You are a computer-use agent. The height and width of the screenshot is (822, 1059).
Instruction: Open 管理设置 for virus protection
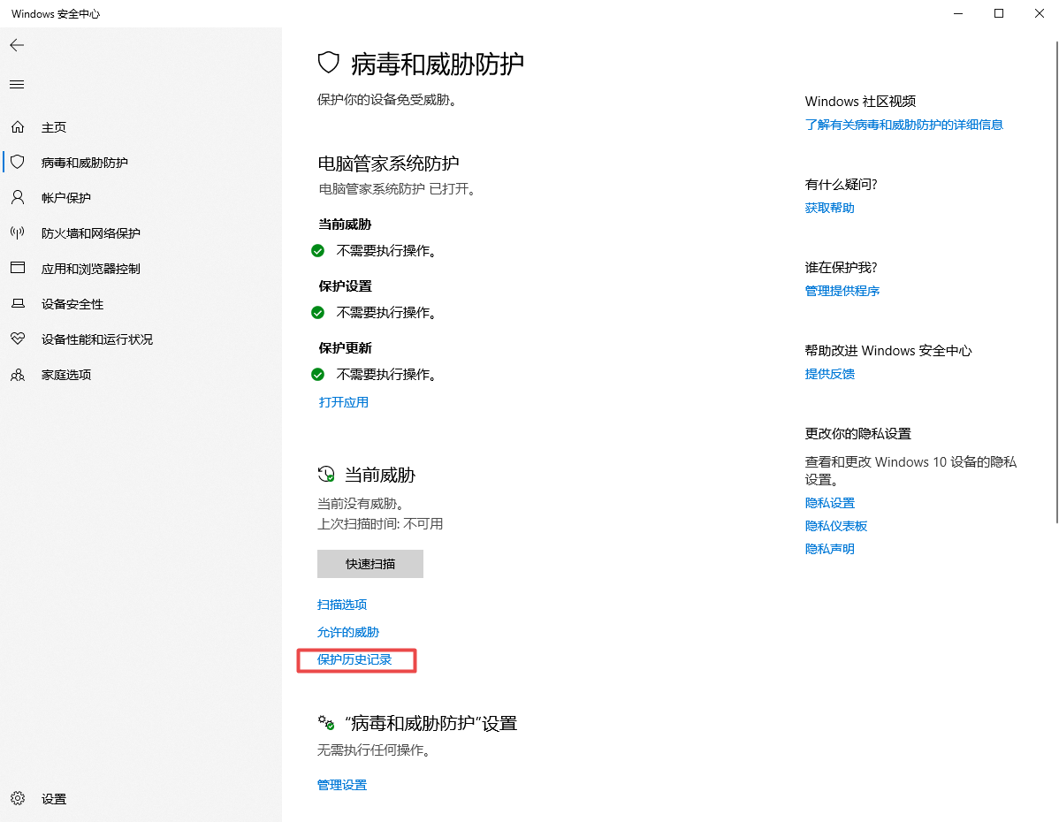pos(341,784)
